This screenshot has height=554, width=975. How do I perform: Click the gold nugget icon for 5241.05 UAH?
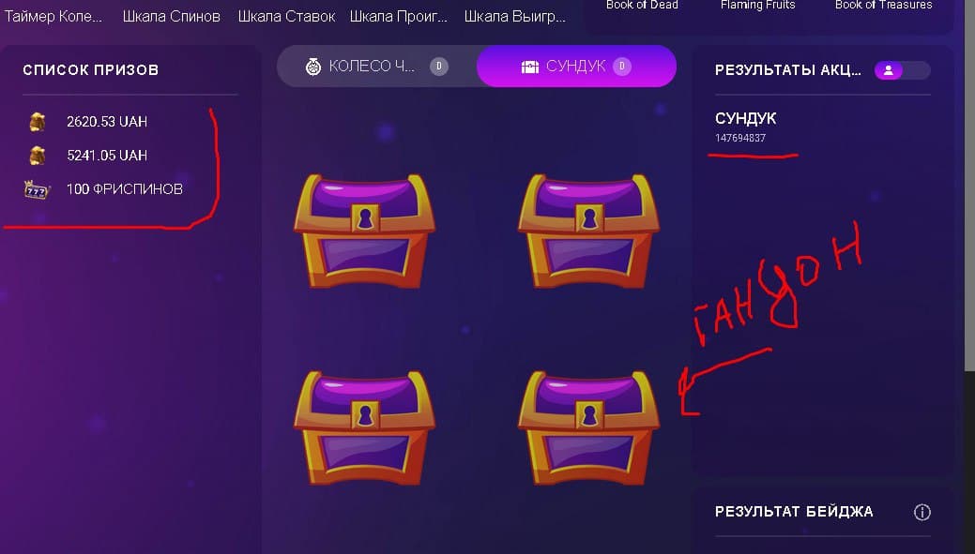(38, 156)
